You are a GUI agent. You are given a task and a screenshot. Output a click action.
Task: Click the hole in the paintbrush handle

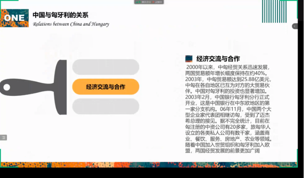tap(7, 87)
